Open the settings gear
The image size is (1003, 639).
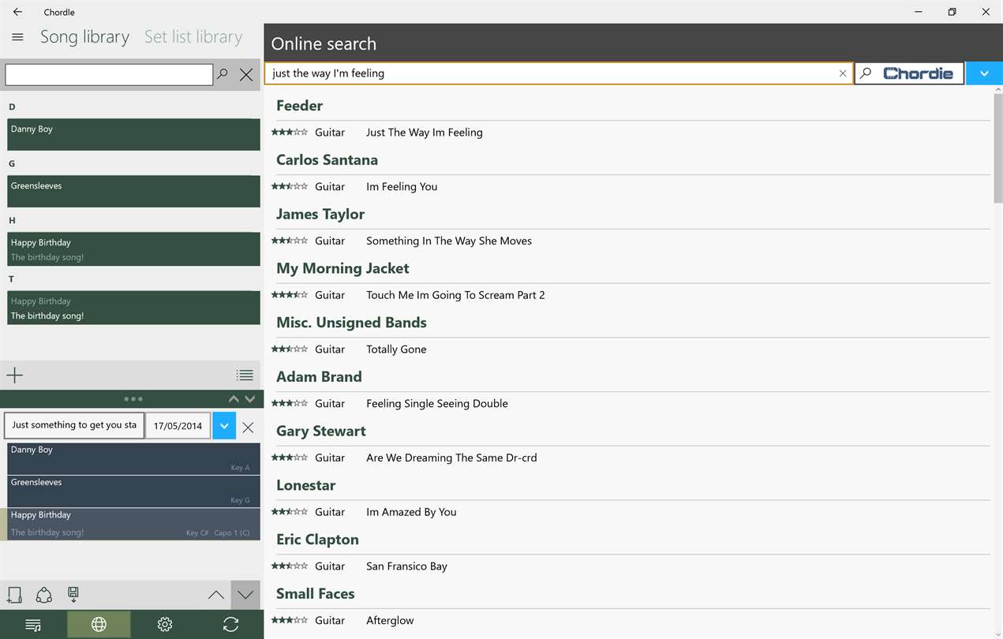click(x=165, y=625)
